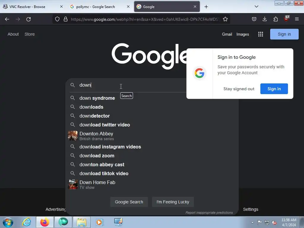304x228 pixels.
Task: Open the Google apps grid
Action: pos(261,34)
